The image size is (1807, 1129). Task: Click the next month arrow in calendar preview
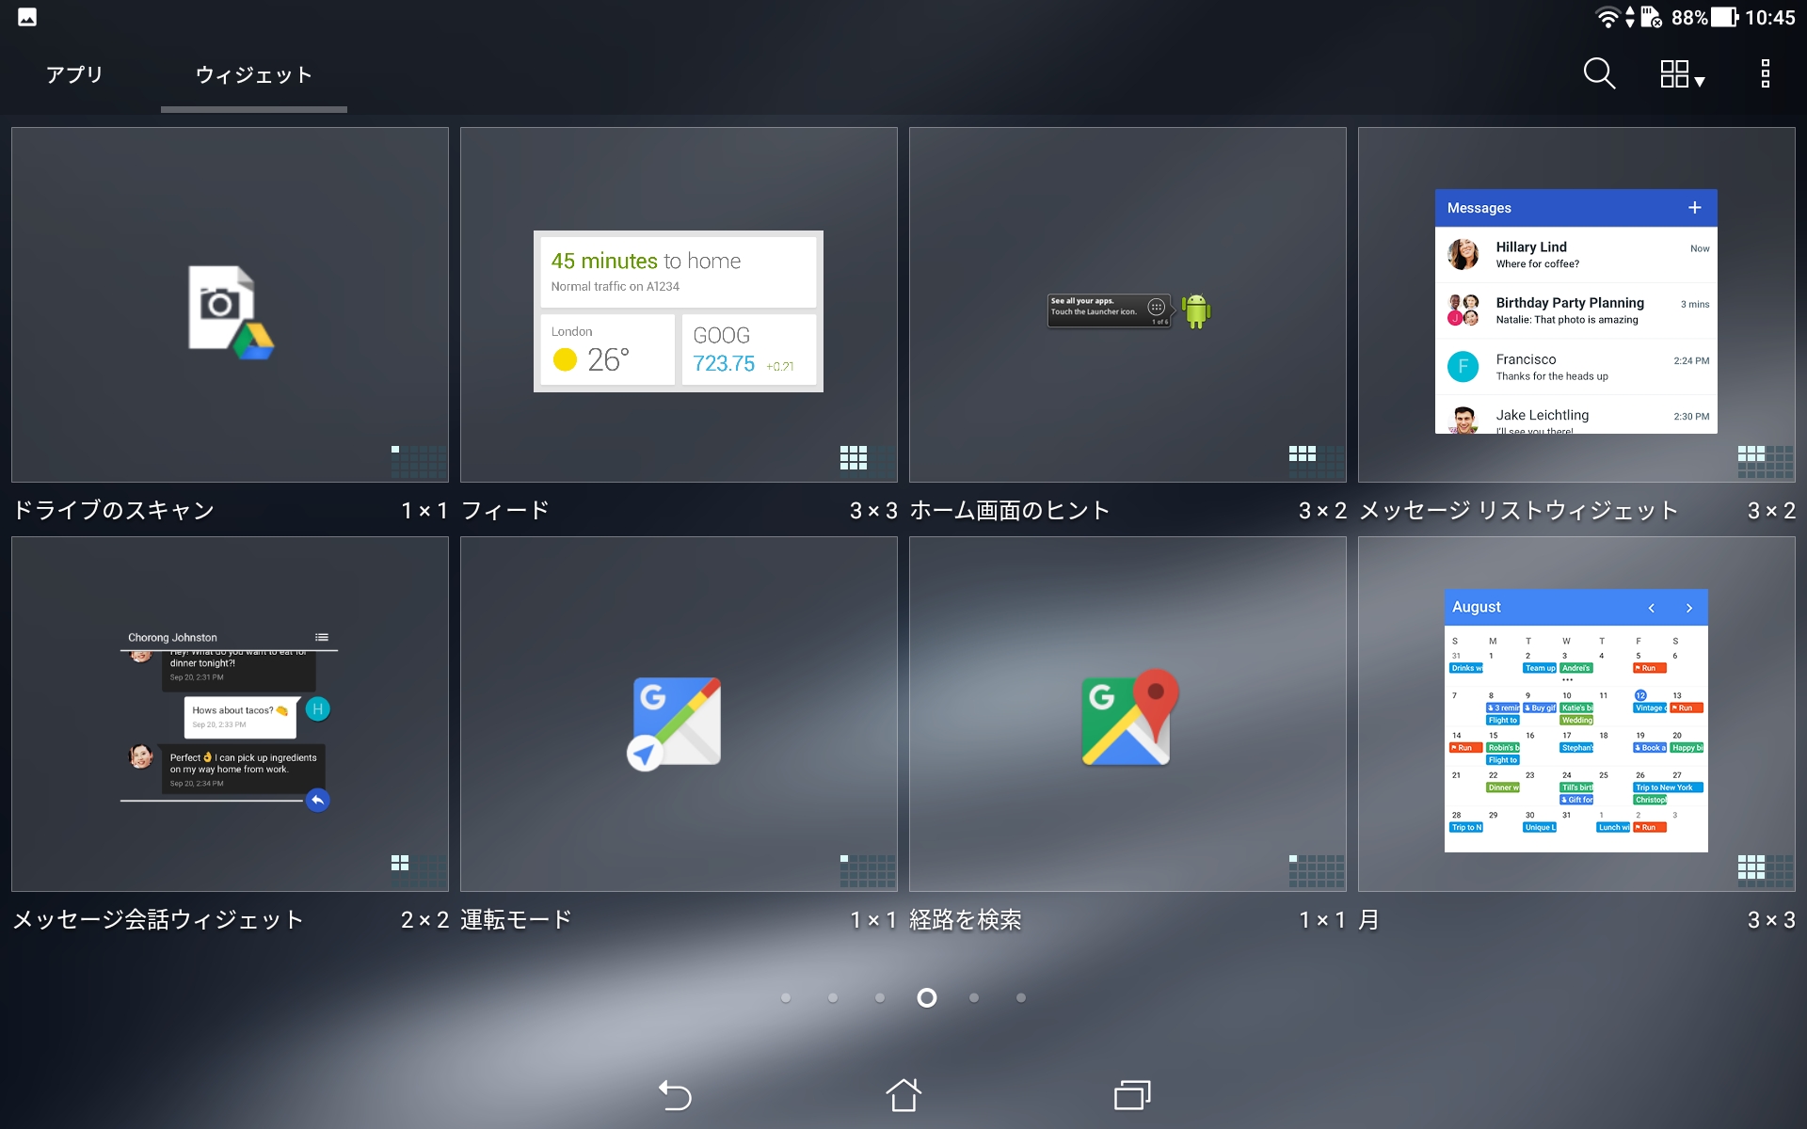(x=1689, y=608)
